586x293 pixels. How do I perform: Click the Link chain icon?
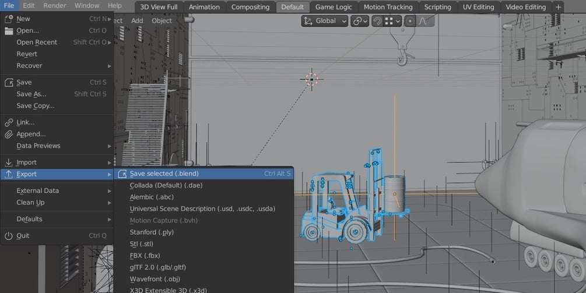(x=9, y=122)
